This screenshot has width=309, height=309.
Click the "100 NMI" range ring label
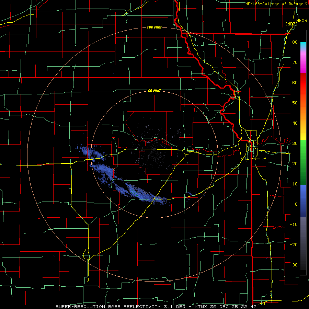(x=154, y=27)
